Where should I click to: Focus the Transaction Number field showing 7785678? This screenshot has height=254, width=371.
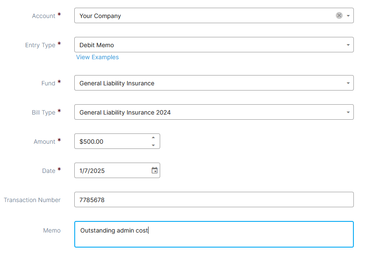[x=214, y=200]
